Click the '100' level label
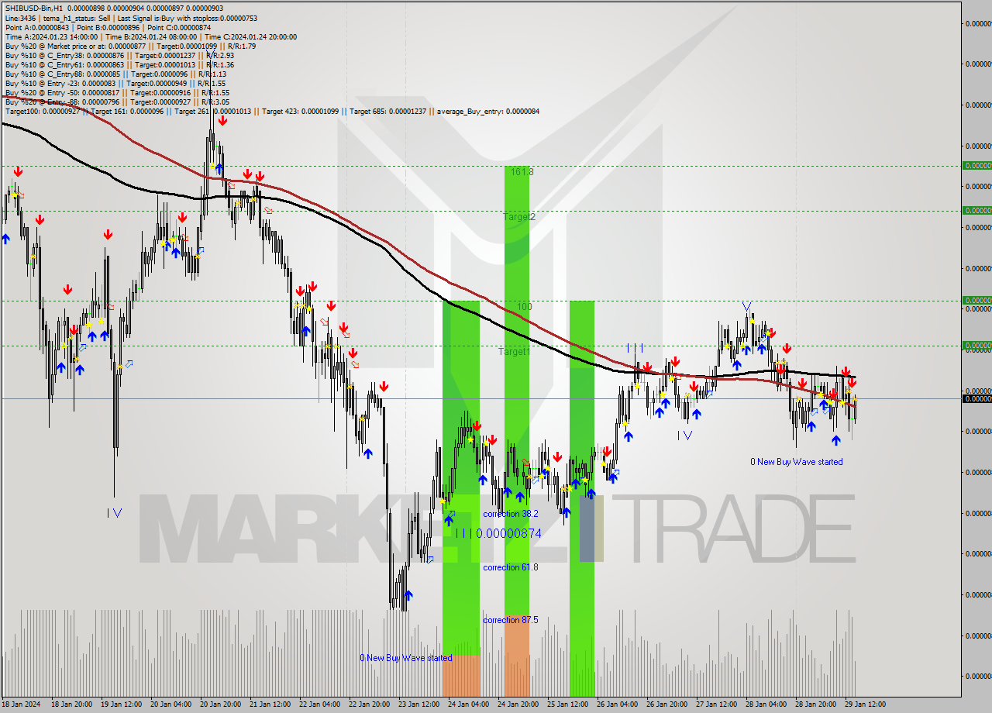This screenshot has width=992, height=713. point(525,306)
